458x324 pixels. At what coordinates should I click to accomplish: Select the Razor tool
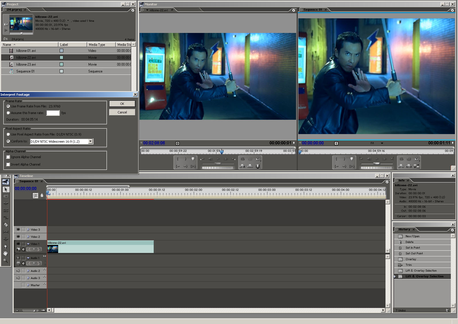point(5,225)
